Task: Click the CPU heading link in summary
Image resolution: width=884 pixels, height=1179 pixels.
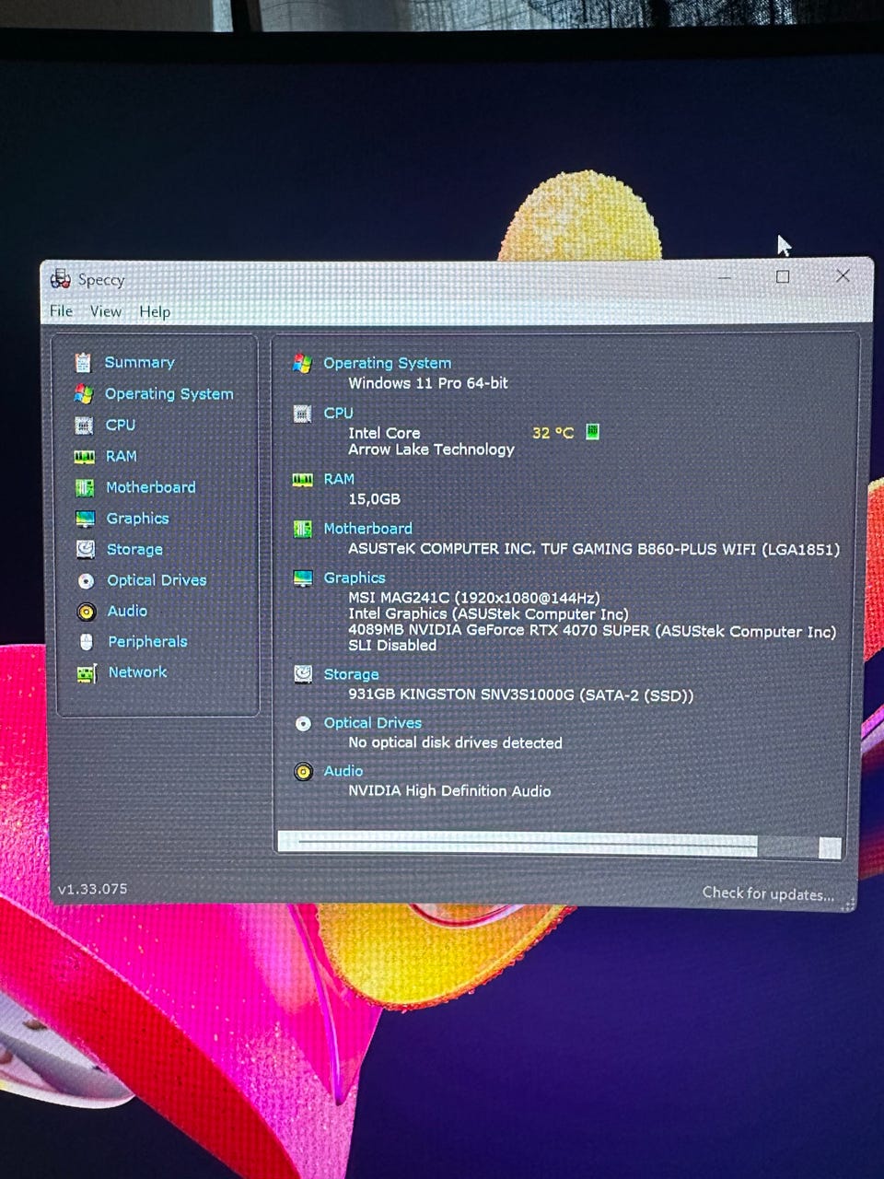Action: (338, 414)
